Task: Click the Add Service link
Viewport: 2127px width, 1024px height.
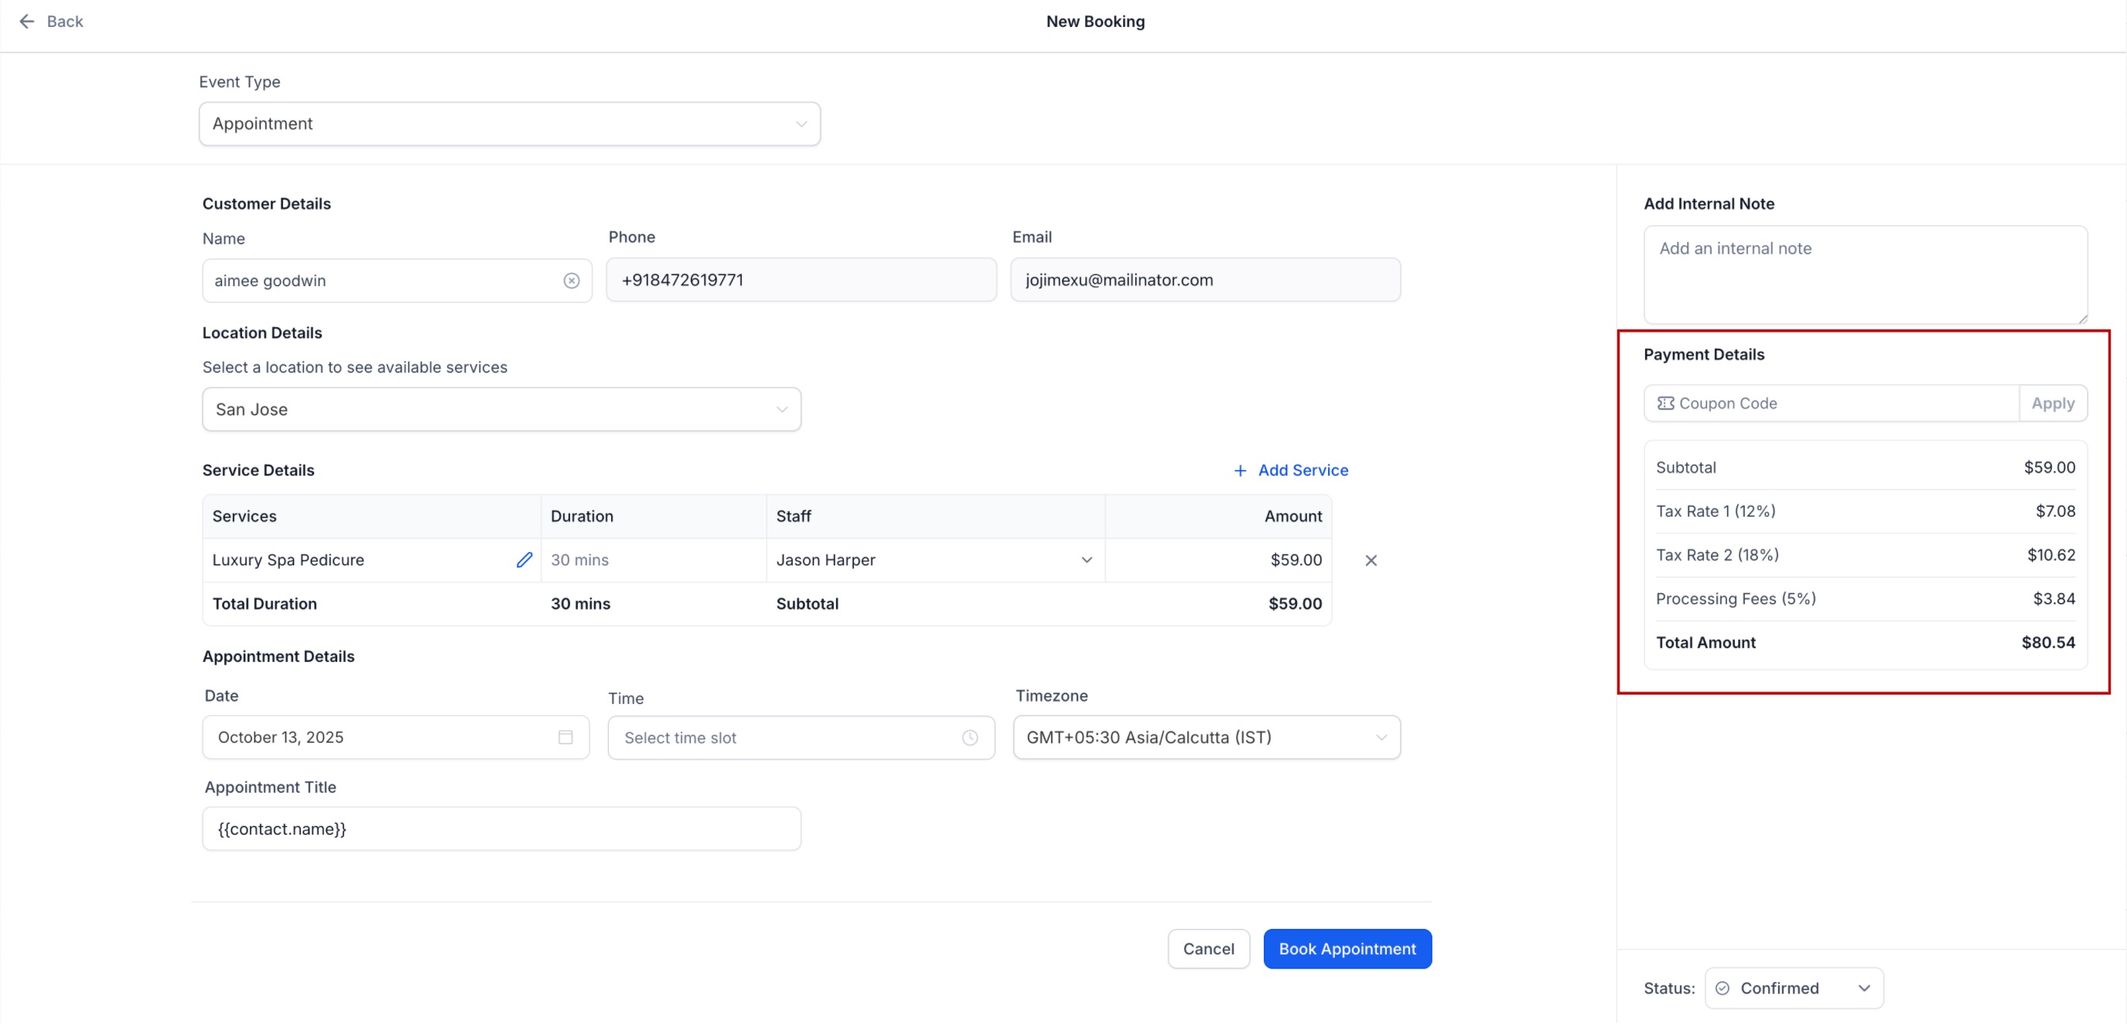Action: [x=1302, y=470]
